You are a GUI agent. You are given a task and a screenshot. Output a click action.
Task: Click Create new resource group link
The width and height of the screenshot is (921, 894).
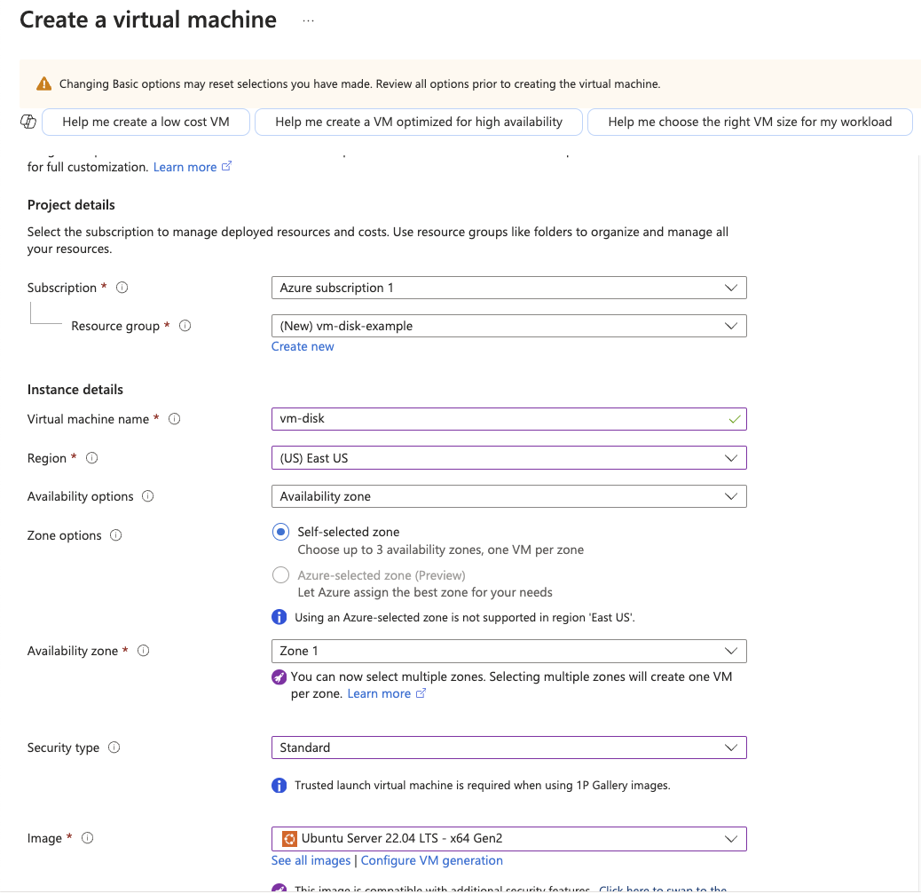pos(303,346)
